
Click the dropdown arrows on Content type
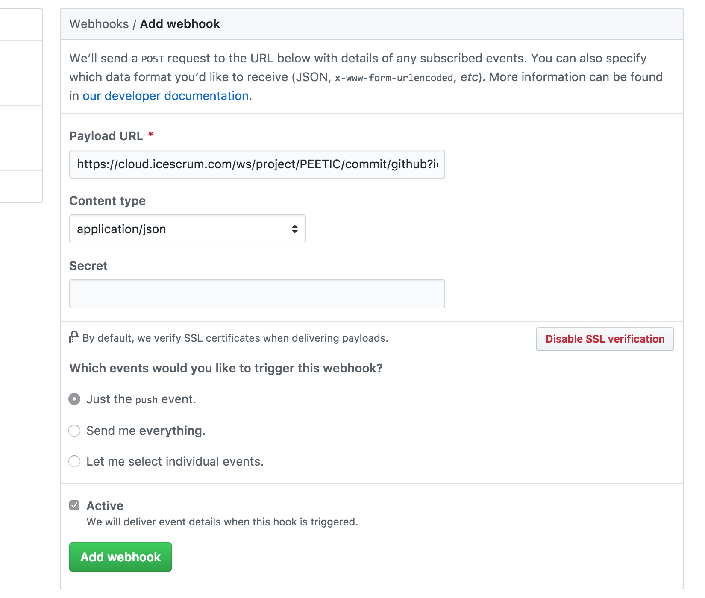pos(295,229)
